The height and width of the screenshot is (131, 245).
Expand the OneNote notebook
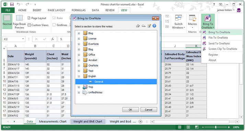[79, 65]
